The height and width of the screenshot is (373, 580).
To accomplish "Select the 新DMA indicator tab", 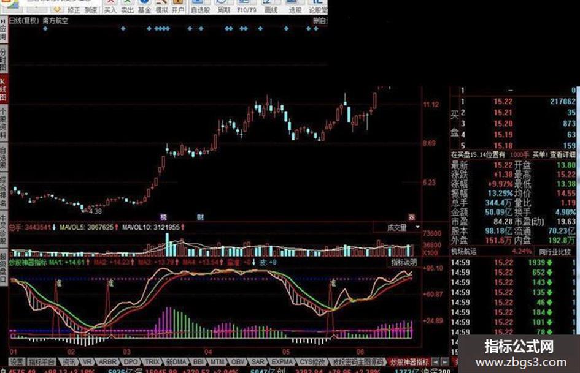I will (176, 362).
